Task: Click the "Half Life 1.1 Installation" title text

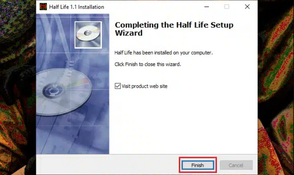Action: point(76,7)
